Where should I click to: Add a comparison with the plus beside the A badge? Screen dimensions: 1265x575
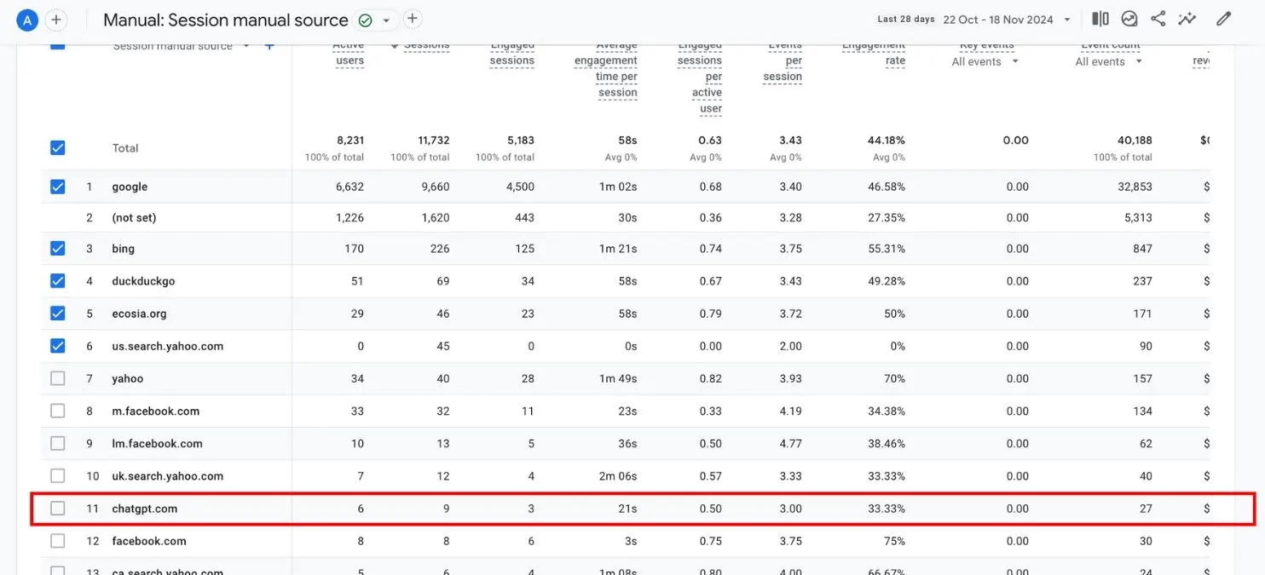click(56, 20)
